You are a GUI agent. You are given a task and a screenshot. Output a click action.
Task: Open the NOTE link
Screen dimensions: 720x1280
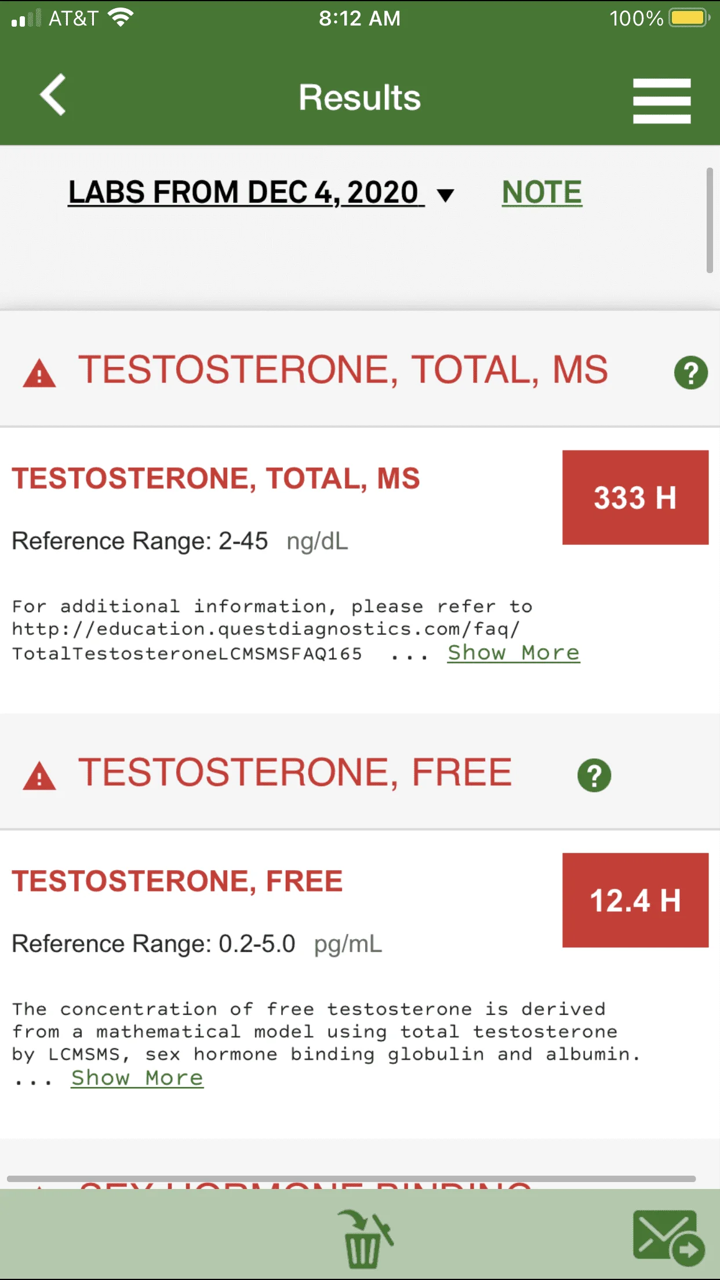(542, 192)
